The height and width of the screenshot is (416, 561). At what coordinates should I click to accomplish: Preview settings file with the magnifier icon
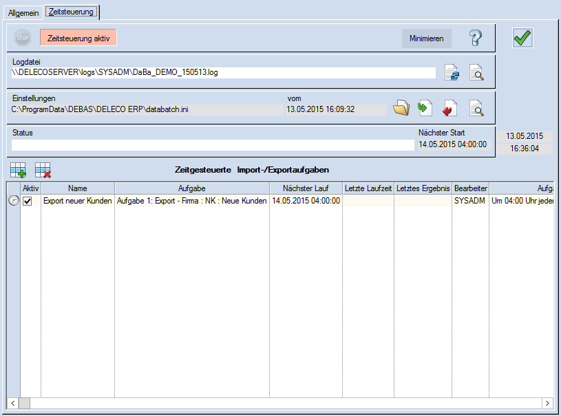tap(476, 108)
